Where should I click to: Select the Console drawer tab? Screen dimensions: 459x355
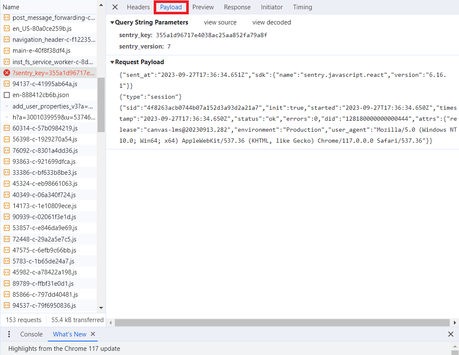click(31, 334)
